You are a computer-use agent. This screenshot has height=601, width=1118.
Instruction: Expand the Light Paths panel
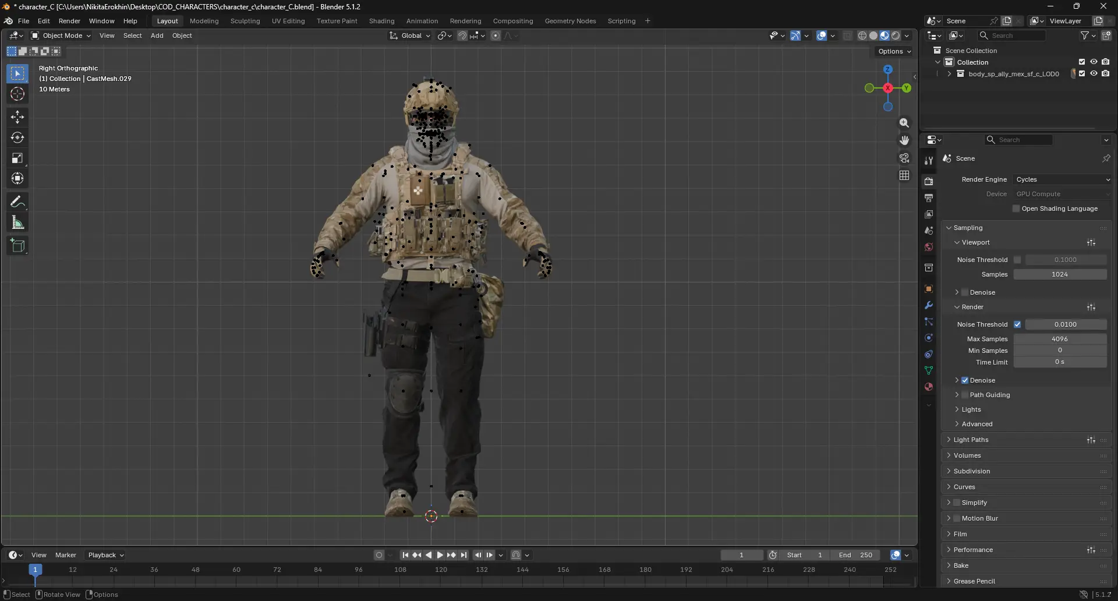click(971, 440)
